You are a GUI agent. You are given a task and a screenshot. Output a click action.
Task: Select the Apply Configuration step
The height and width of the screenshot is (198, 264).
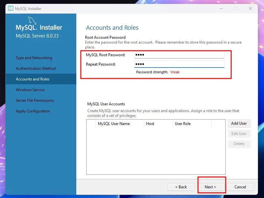click(x=32, y=111)
